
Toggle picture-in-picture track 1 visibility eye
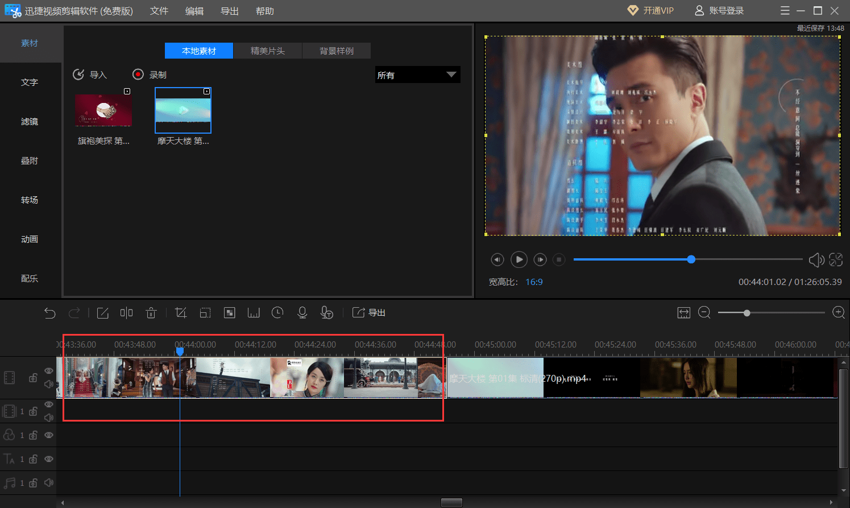tap(49, 404)
